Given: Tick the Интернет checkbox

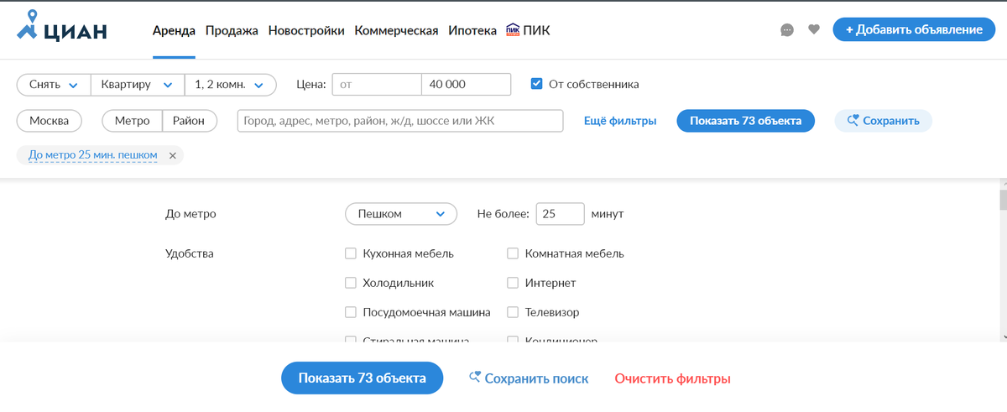Looking at the screenshot, I should click(513, 283).
